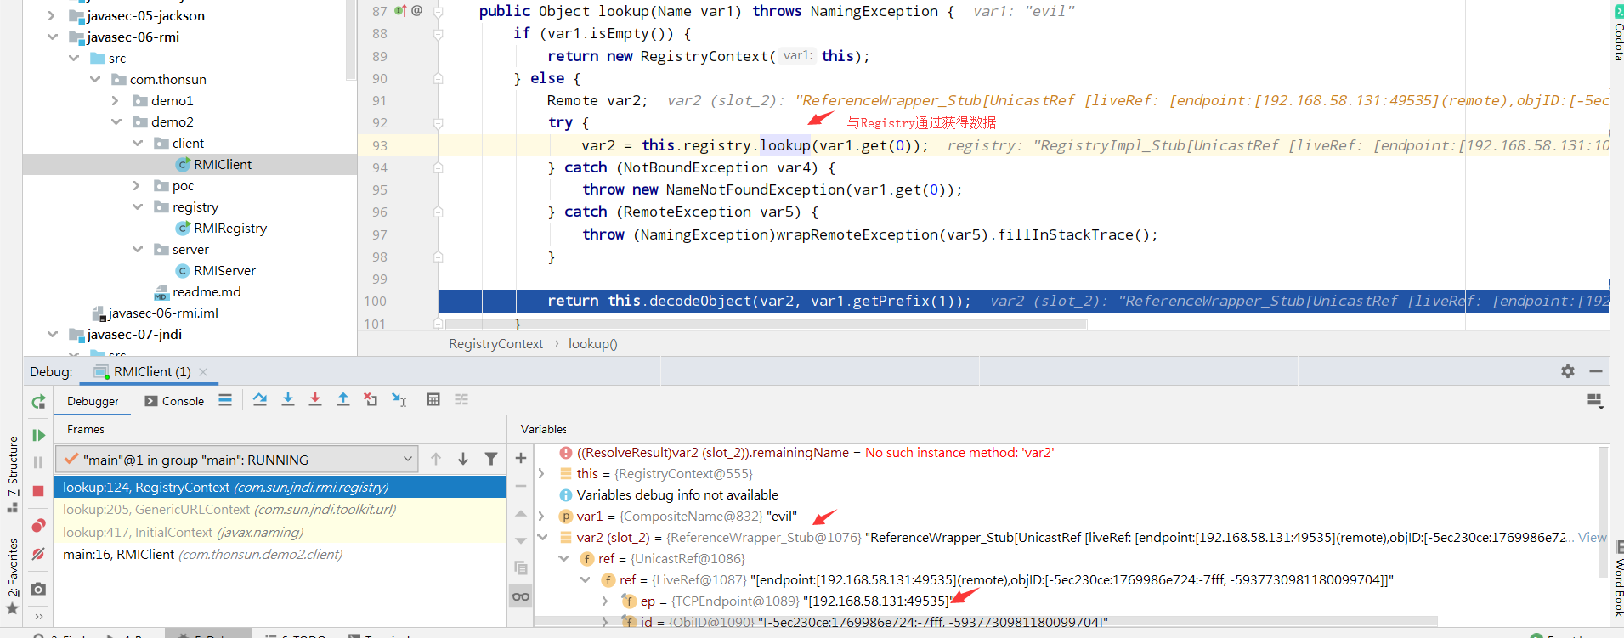Screen dimensions: 1624x638
Task: Expand the 'this' variable node
Action: tap(541, 473)
